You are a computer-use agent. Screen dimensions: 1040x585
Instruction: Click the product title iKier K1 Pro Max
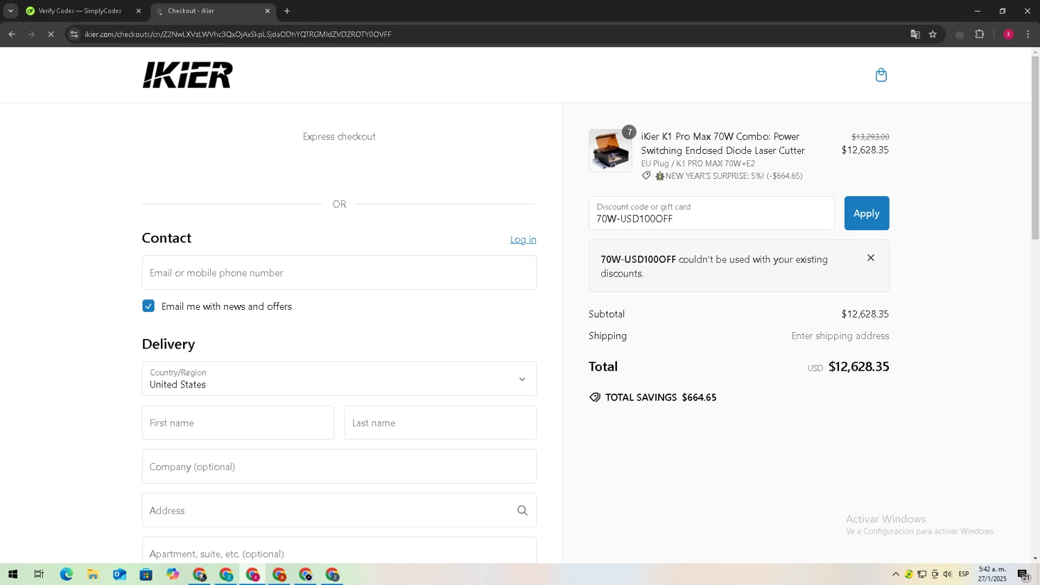[x=722, y=143]
